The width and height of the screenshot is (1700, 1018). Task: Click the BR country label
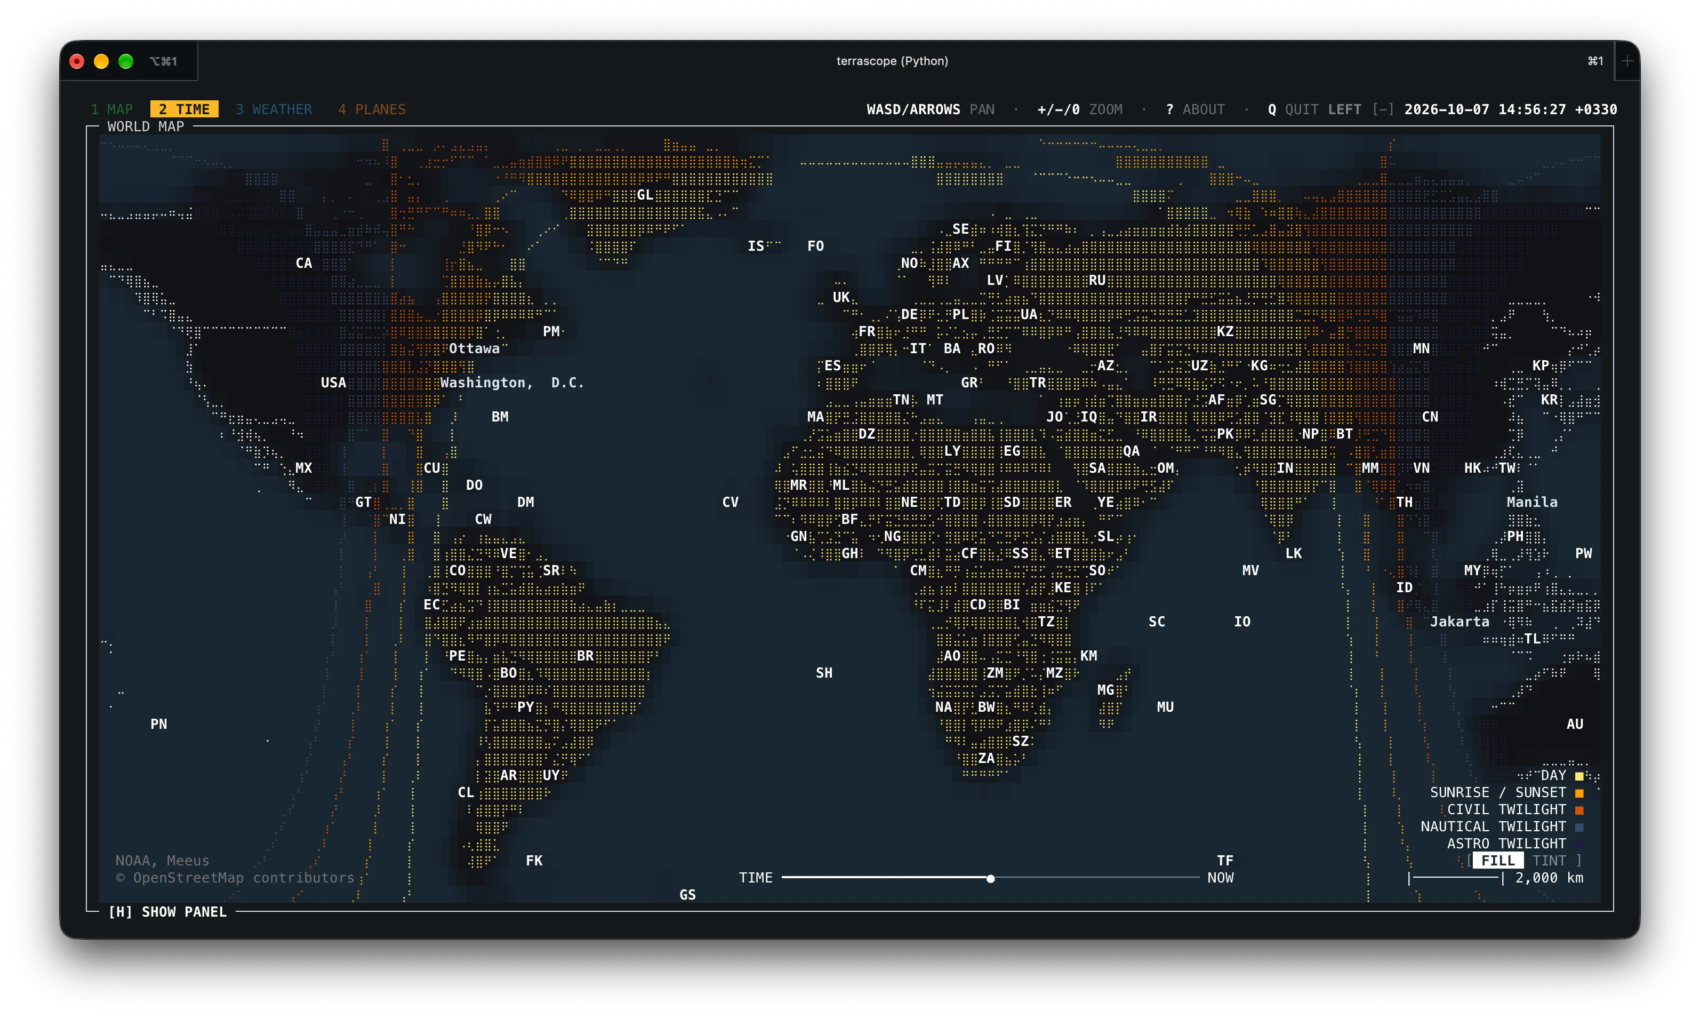click(585, 656)
